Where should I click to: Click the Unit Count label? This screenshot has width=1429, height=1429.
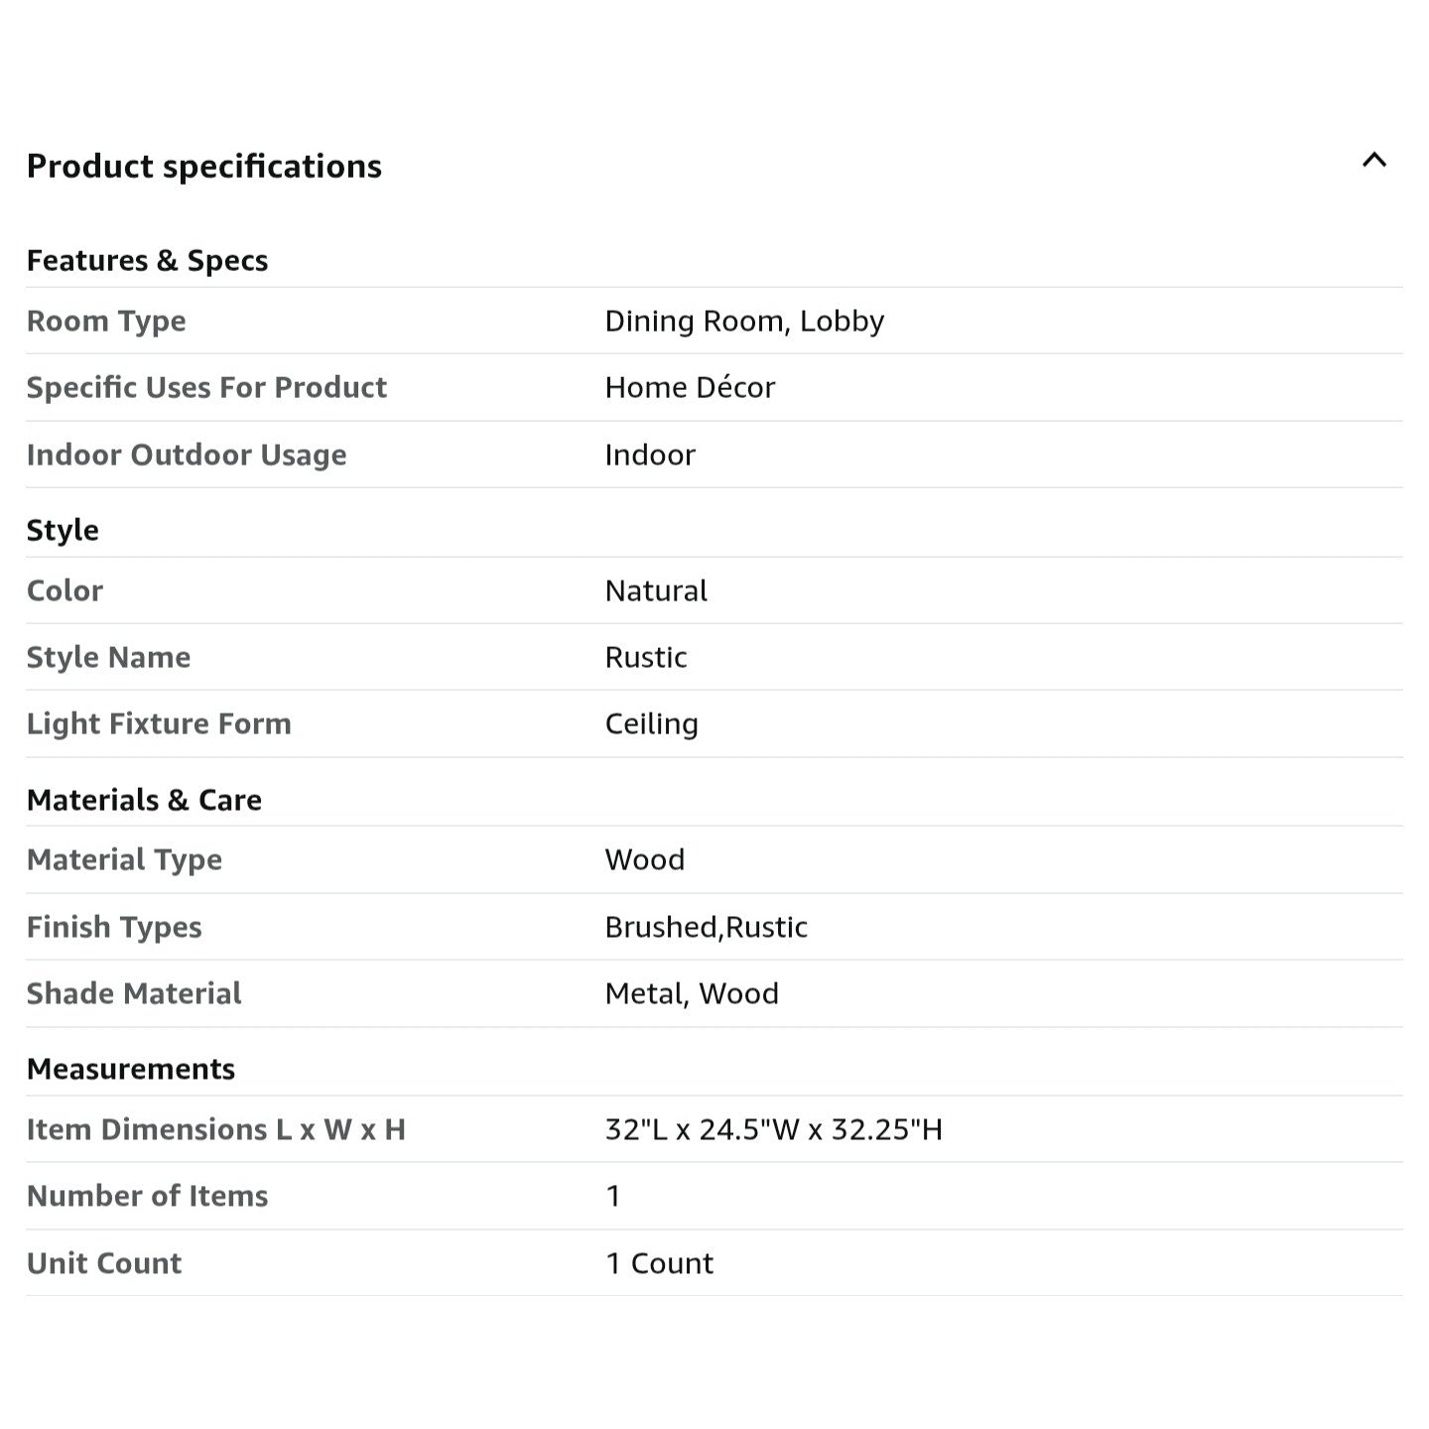point(104,1263)
